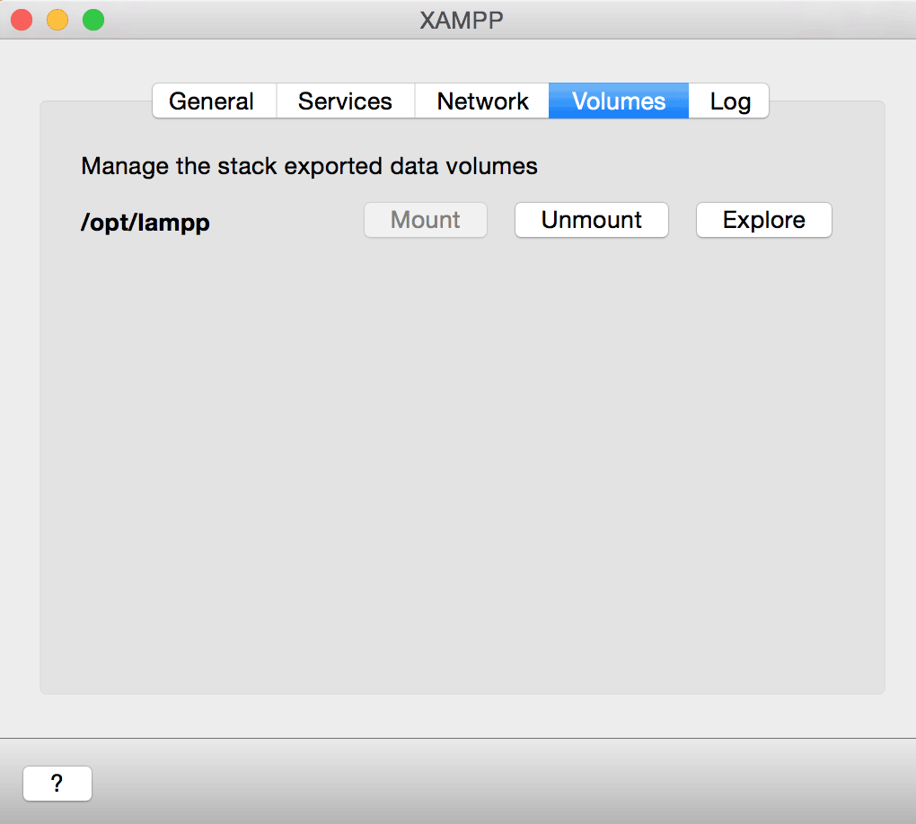
Task: Show the Log tab
Action: (729, 101)
